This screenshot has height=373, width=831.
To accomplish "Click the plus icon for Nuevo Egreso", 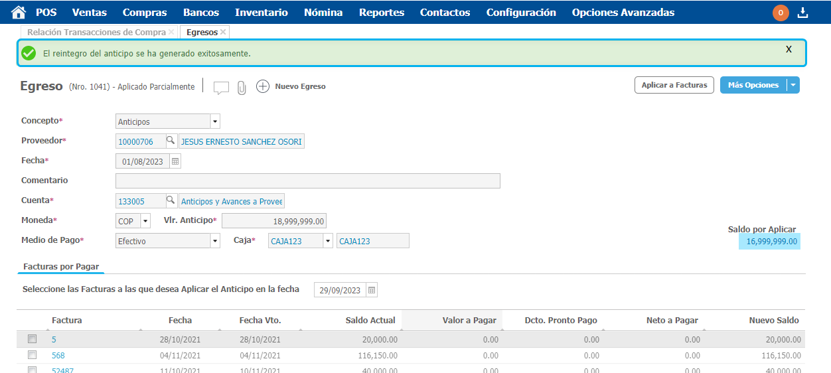I will click(263, 86).
